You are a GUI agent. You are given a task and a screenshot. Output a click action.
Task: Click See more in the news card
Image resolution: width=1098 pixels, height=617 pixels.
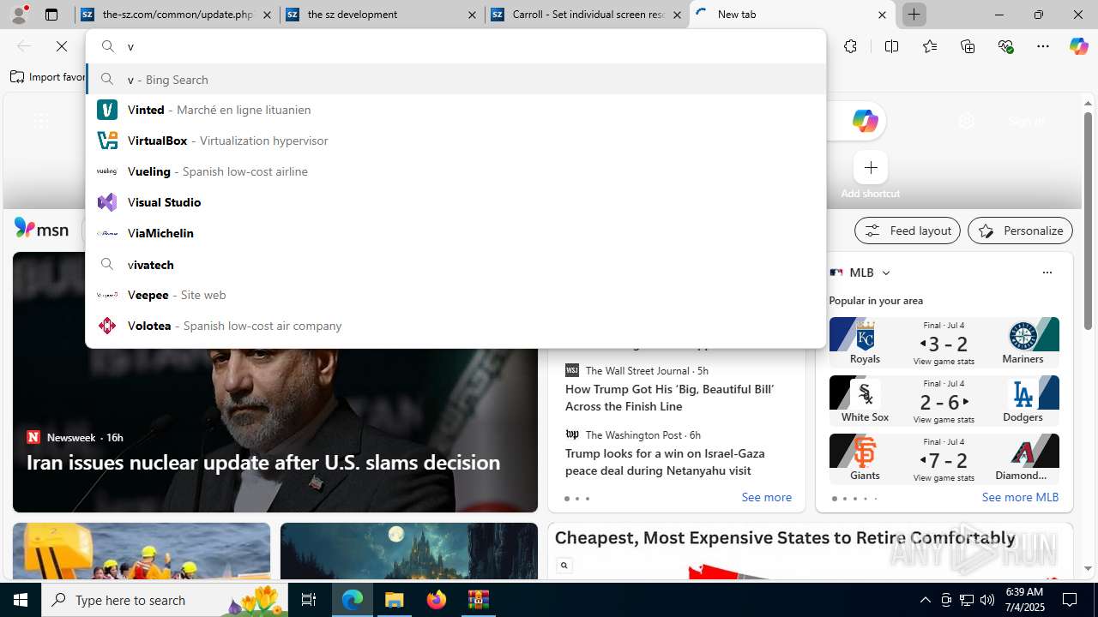tap(766, 497)
